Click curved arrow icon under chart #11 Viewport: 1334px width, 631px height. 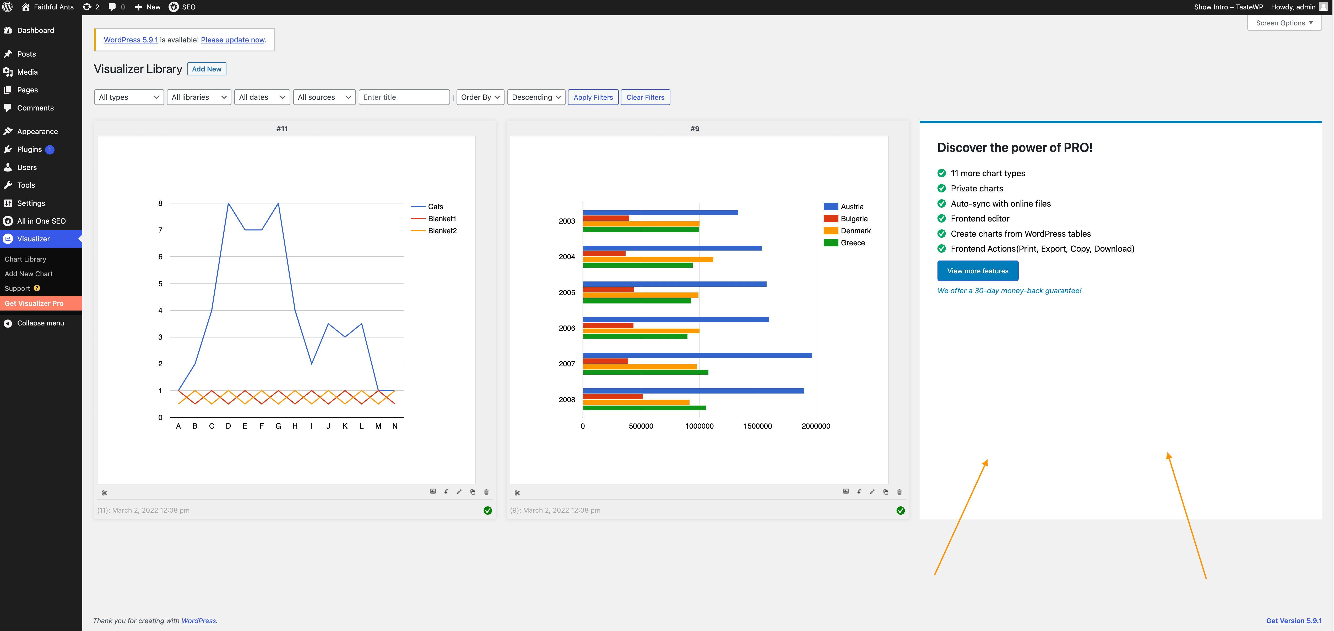(x=446, y=492)
